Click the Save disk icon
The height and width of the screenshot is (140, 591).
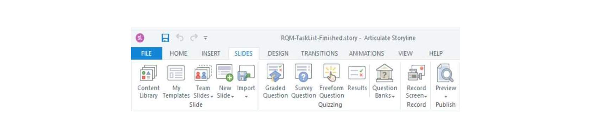coord(165,38)
